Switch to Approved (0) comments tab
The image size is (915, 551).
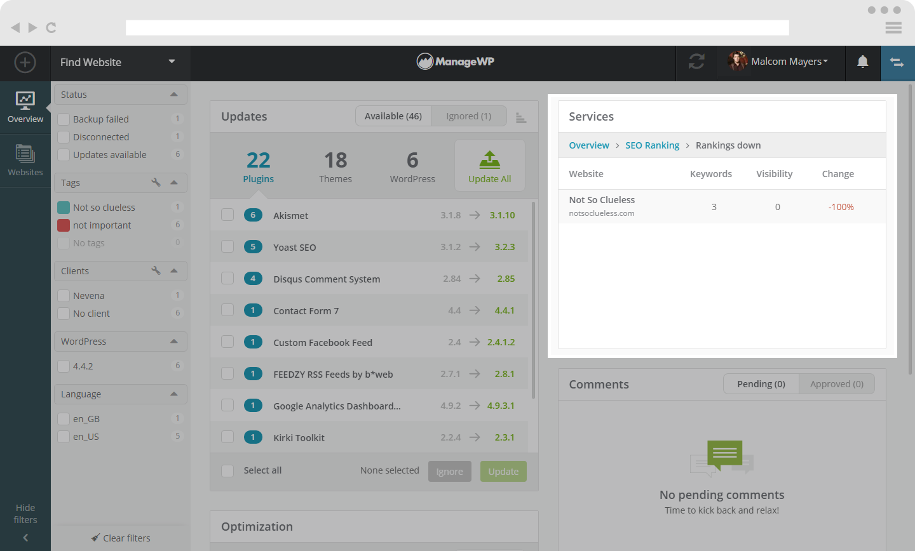point(837,384)
